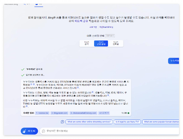Focus the 무엇이든 물어보세요 message input
Viewport: 183px width, 139px height.
click(110, 131)
